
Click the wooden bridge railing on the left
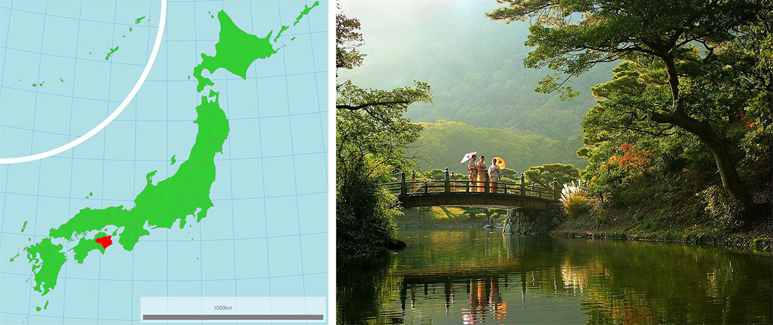(425, 187)
